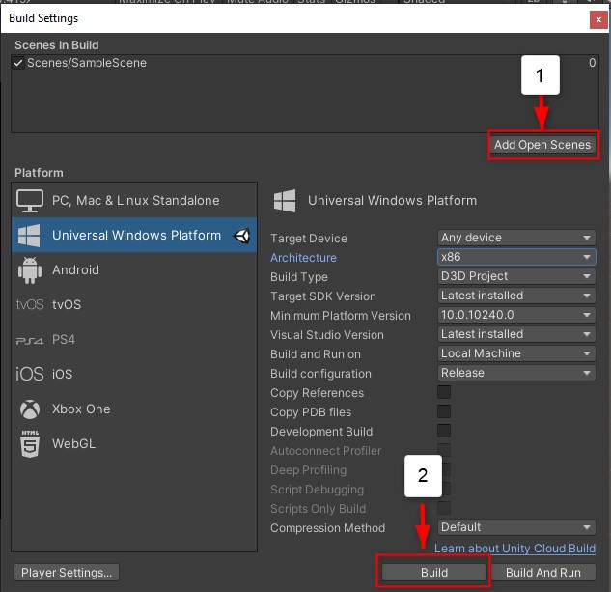Click the Scenes/SampleScene entry text
The width and height of the screenshot is (611, 592).
tap(87, 63)
